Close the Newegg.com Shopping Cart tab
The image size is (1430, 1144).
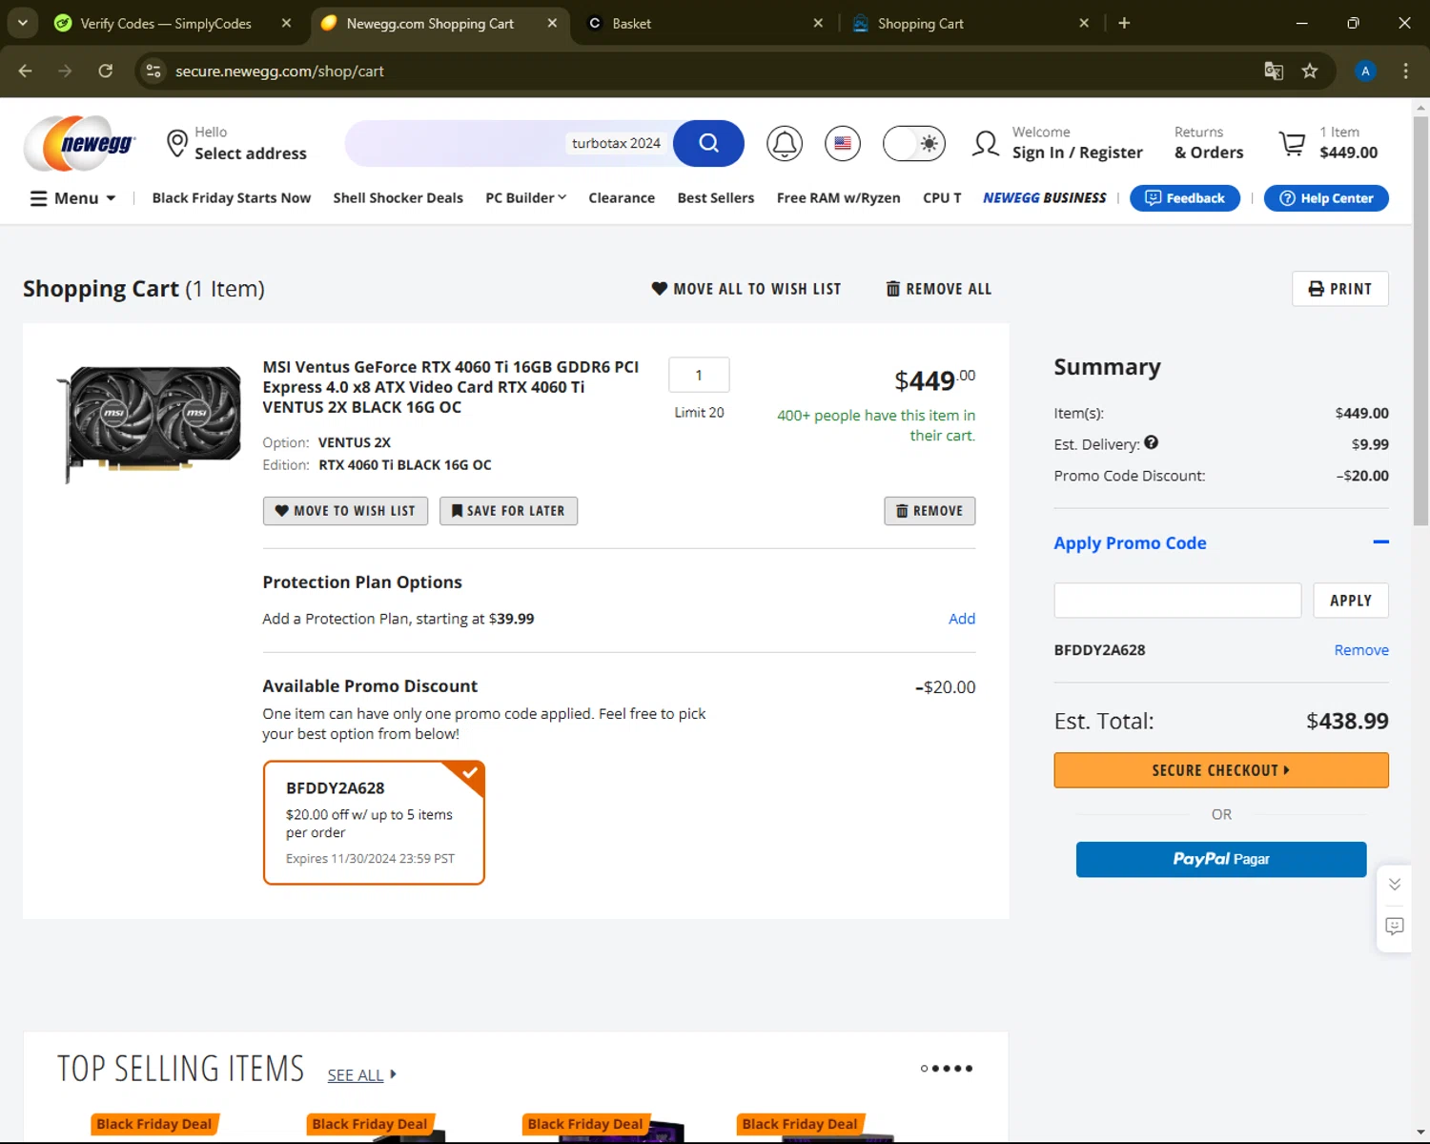(x=552, y=23)
